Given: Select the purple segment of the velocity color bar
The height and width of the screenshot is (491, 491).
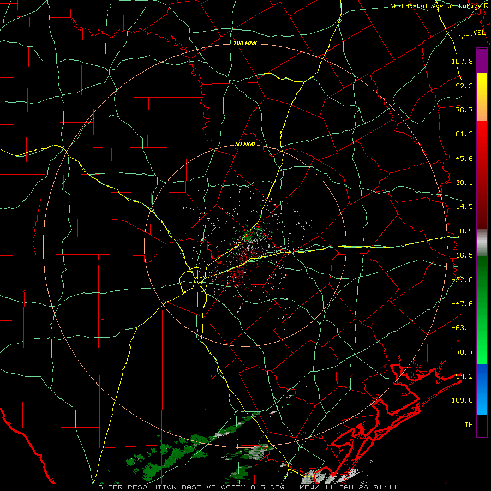Looking at the screenshot, I should pyautogui.click(x=482, y=61).
